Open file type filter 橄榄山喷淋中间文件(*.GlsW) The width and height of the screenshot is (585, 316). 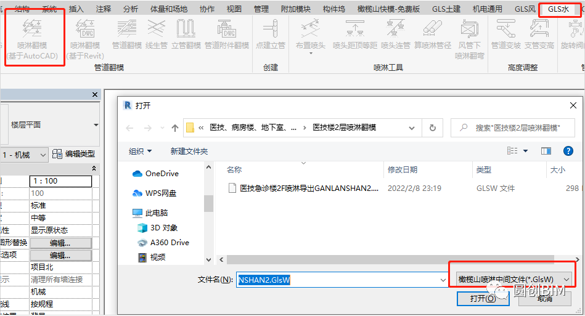[513, 280]
